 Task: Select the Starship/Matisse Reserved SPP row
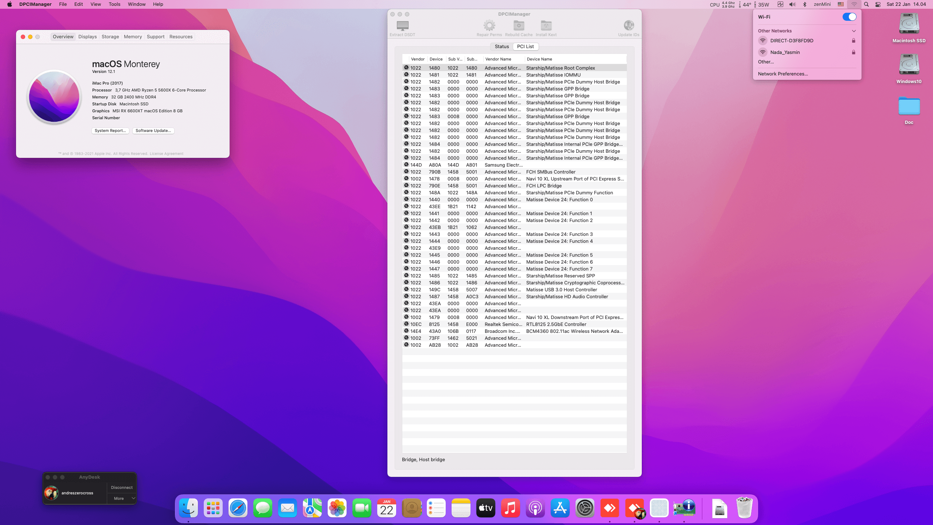pyautogui.click(x=514, y=276)
